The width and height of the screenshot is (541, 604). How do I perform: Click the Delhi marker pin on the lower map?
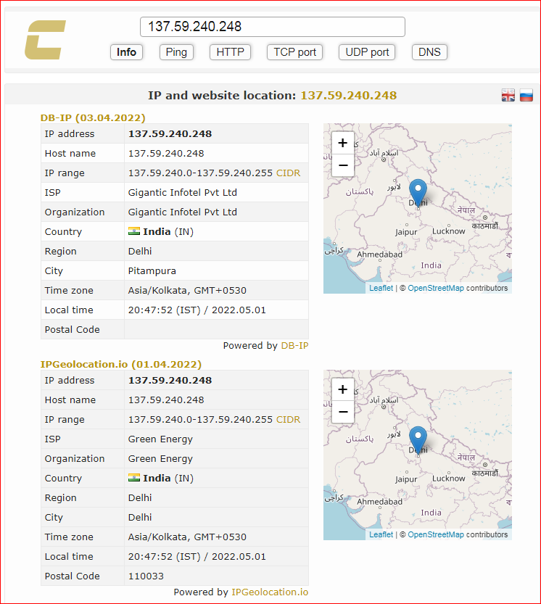pyautogui.click(x=418, y=439)
